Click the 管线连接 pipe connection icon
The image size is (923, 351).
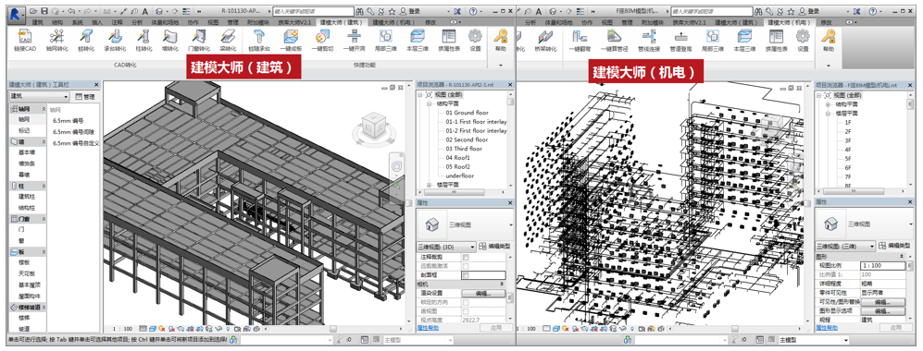648,40
